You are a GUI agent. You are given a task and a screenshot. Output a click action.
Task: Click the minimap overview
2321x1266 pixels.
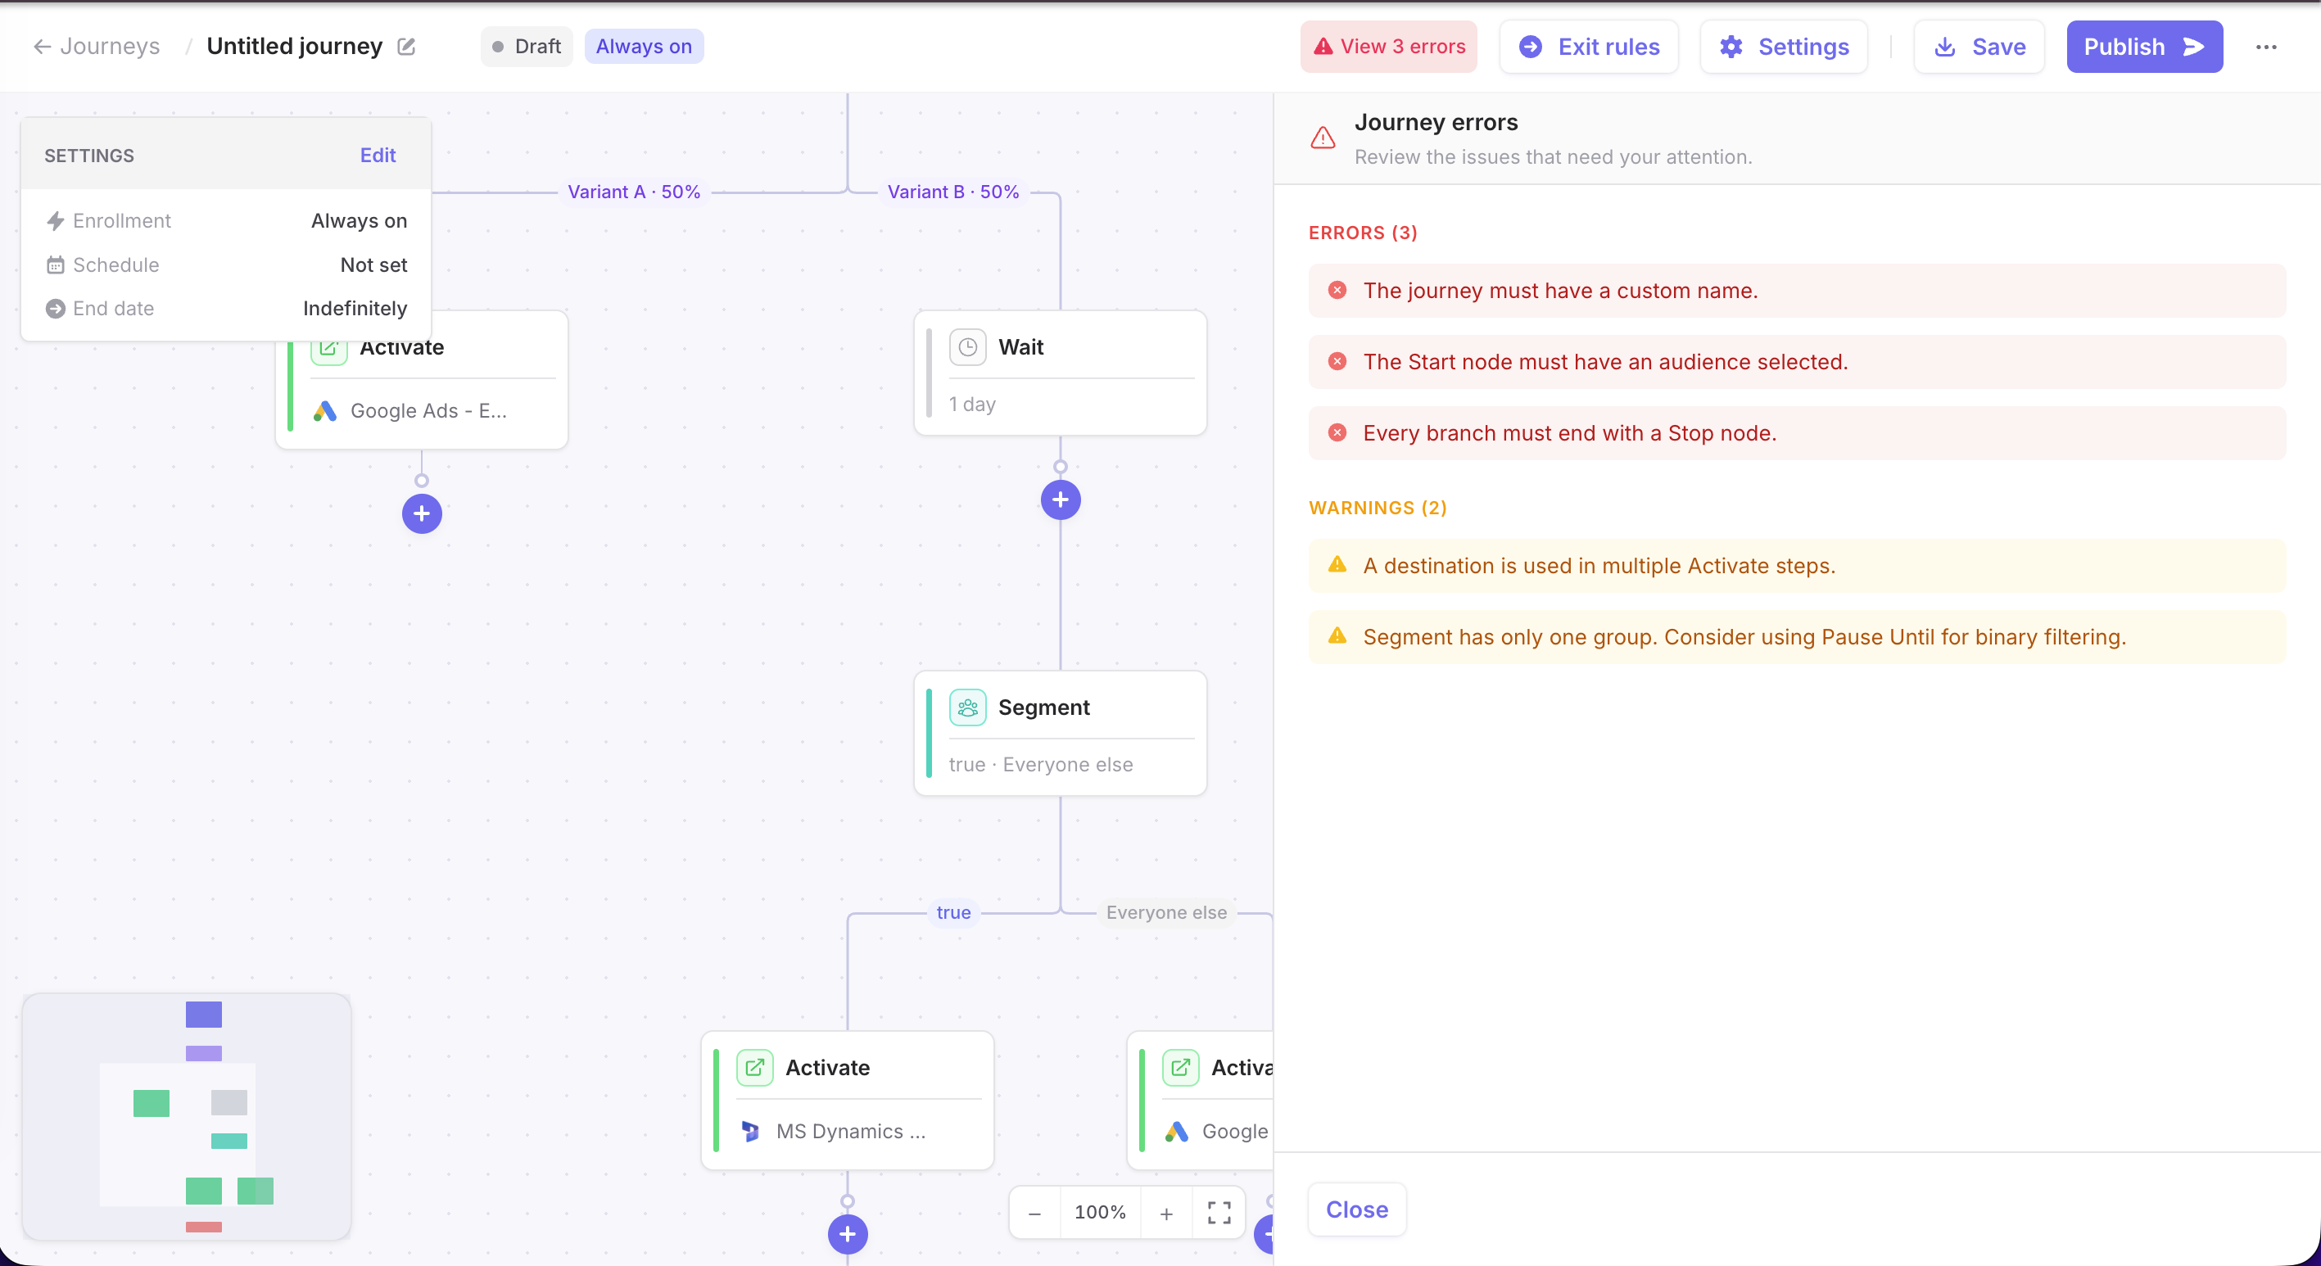187,1116
